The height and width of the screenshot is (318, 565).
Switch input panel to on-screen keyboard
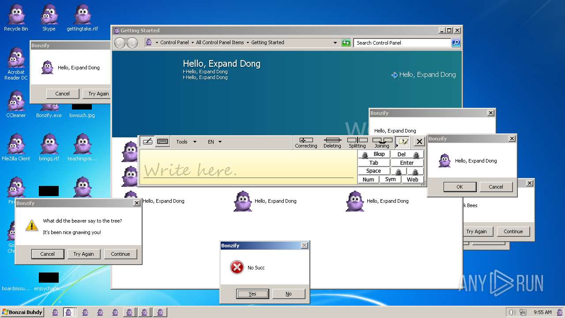click(162, 141)
